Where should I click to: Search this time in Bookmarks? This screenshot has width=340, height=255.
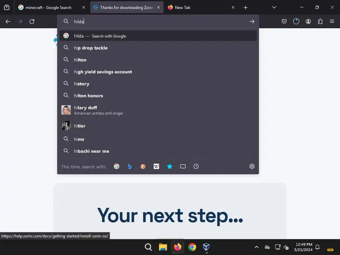(x=170, y=166)
